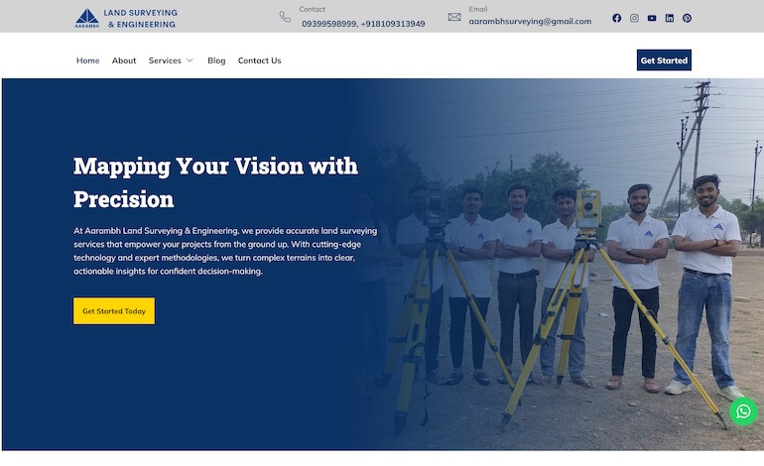This screenshot has width=764, height=466.
Task: Open the YouTube social icon
Action: click(x=652, y=18)
